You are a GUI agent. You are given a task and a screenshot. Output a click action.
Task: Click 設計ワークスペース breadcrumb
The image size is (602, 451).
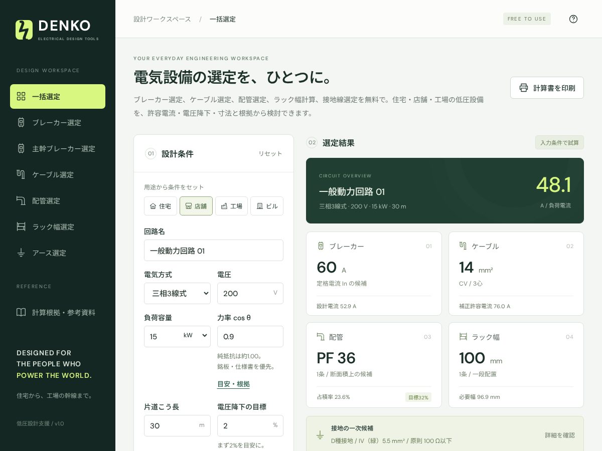(162, 19)
